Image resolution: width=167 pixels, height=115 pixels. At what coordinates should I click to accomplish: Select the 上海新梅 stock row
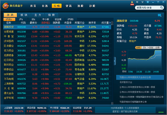pos(57,84)
